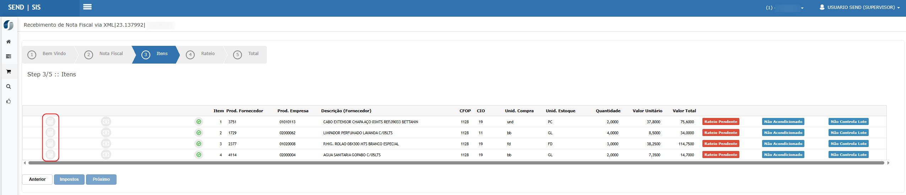The image size is (906, 195).
Task: Select the thumbs-up sidebar icon
Action: click(9, 101)
